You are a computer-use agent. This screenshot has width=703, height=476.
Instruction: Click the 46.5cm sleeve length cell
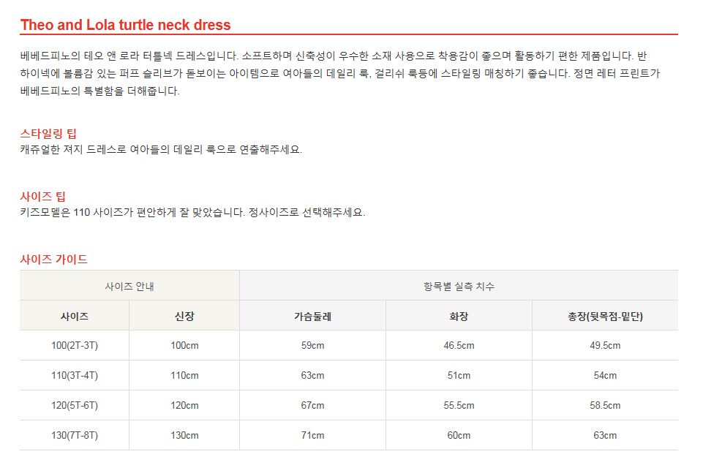click(459, 345)
